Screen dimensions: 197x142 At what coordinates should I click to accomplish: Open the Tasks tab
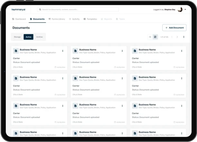pos(120,19)
